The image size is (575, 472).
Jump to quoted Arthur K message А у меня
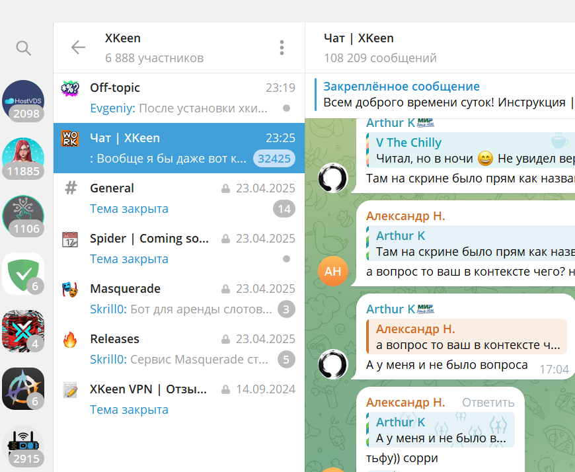pyautogui.click(x=440, y=430)
